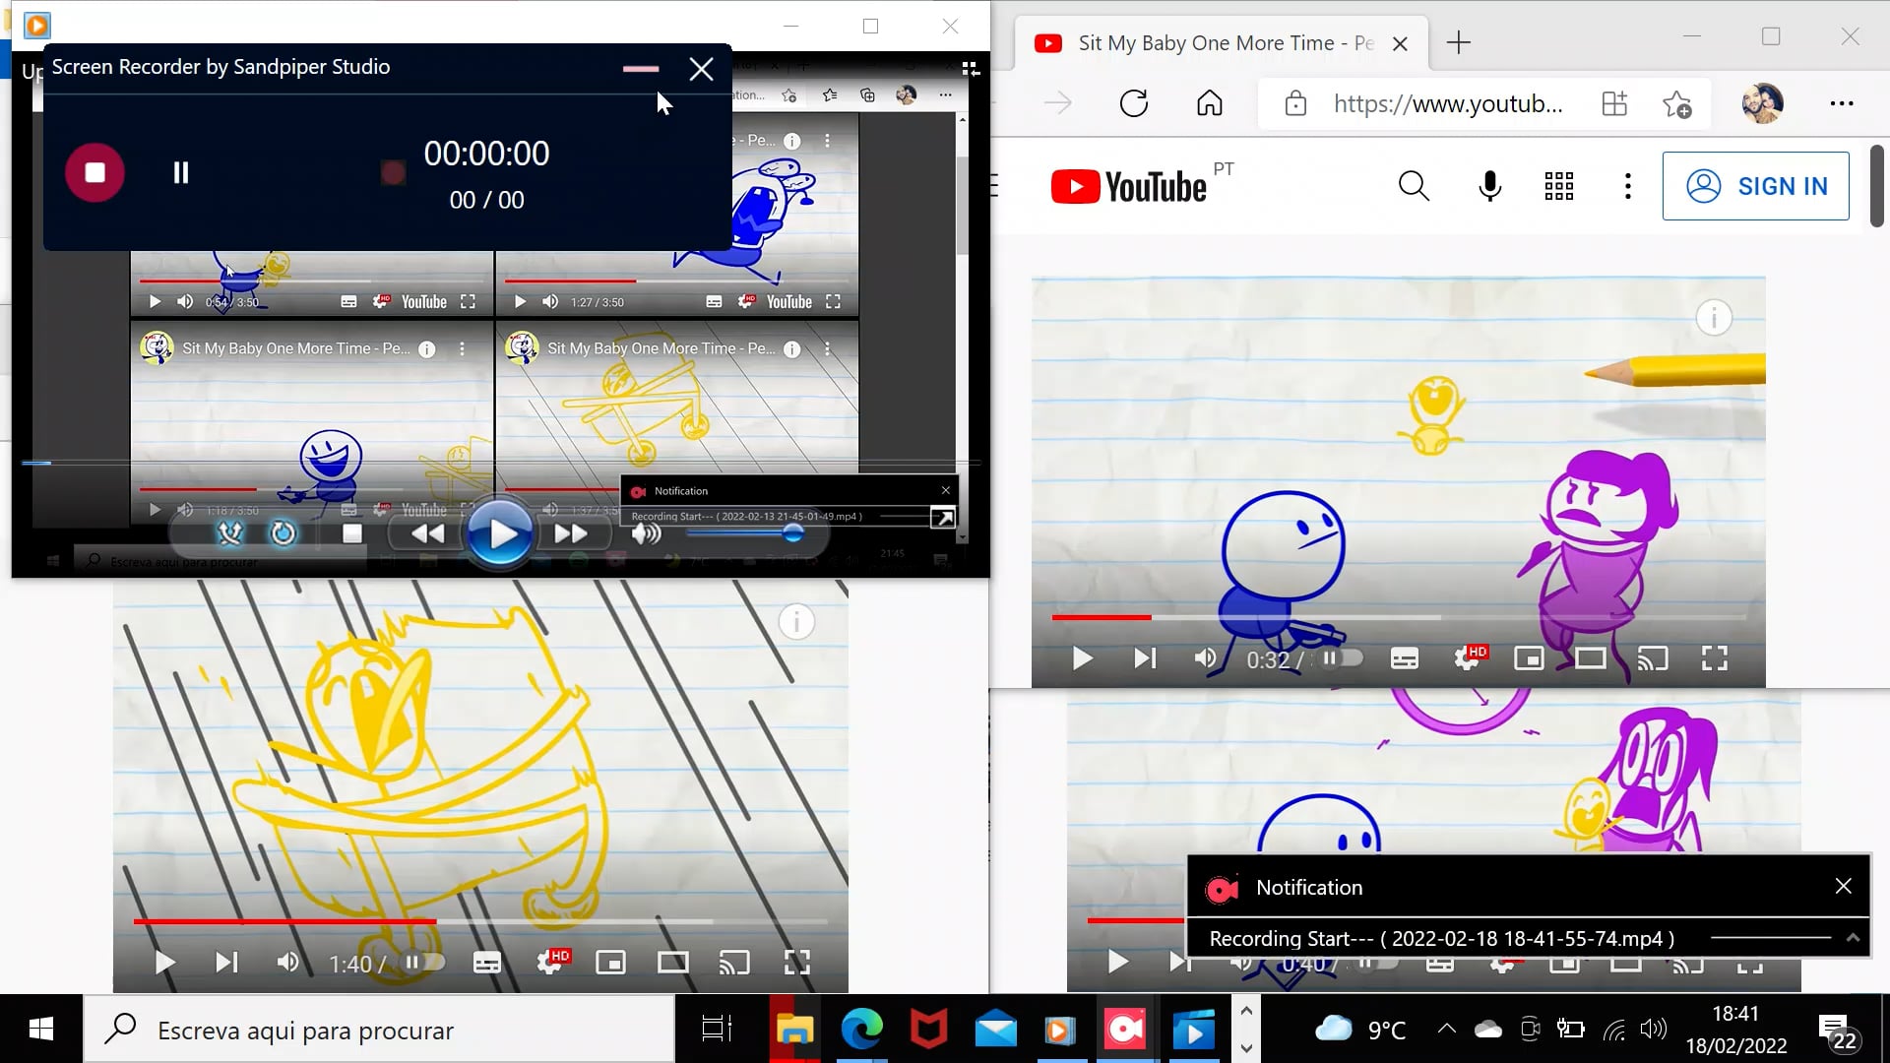Select the YouTube voice search microphone

coord(1489,185)
